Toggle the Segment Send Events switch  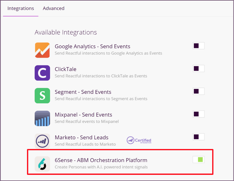point(199,91)
